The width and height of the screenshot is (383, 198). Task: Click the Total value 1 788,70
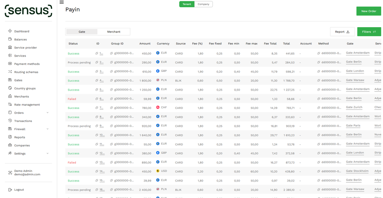point(289,81)
